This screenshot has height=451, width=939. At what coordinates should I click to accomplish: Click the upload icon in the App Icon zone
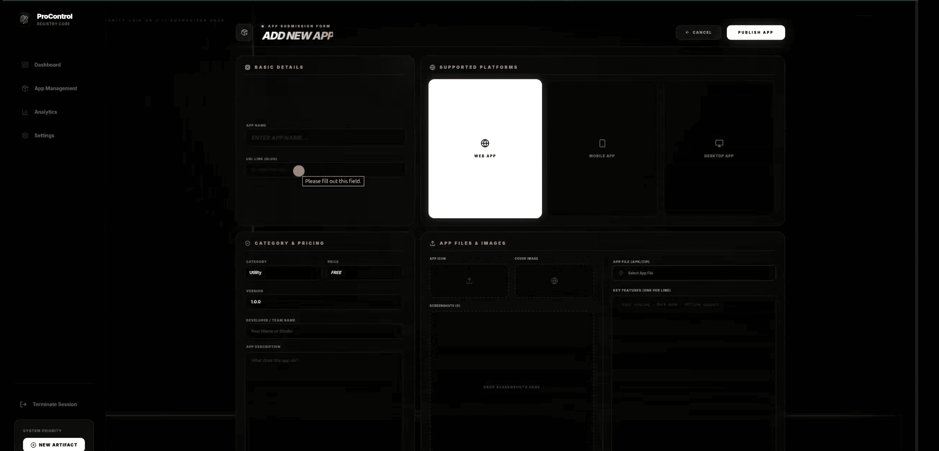point(469,281)
